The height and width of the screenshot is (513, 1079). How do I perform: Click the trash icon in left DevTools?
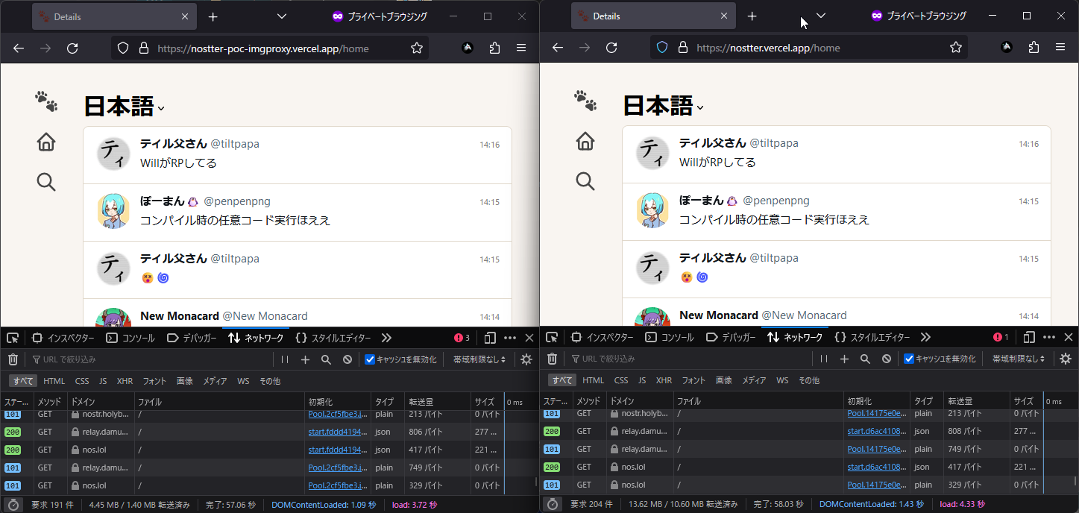13,359
